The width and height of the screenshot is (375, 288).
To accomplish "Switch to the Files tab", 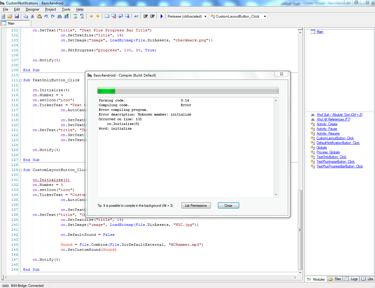I will click(335, 279).
